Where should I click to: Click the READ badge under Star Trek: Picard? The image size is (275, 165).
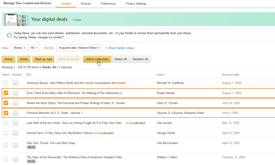tap(31, 147)
